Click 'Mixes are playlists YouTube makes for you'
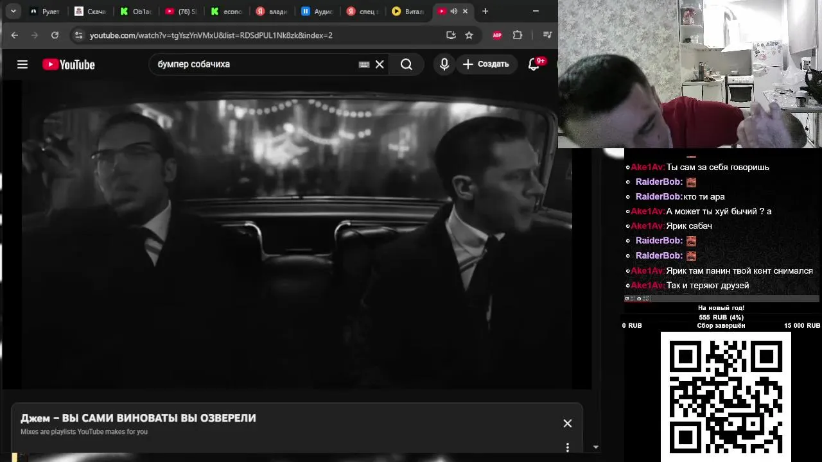 [x=84, y=432]
